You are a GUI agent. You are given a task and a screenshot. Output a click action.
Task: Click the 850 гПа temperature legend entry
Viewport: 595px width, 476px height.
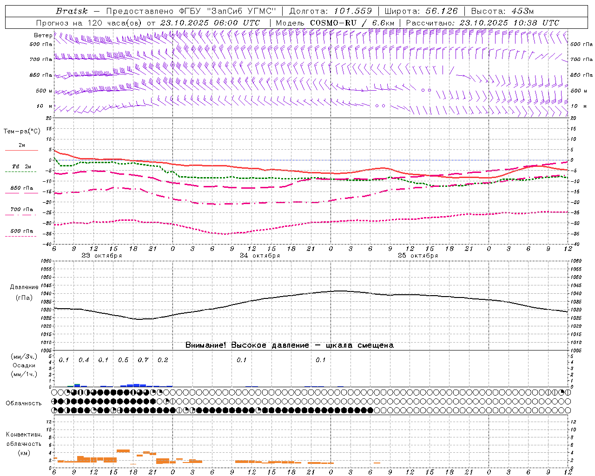coord(21,188)
